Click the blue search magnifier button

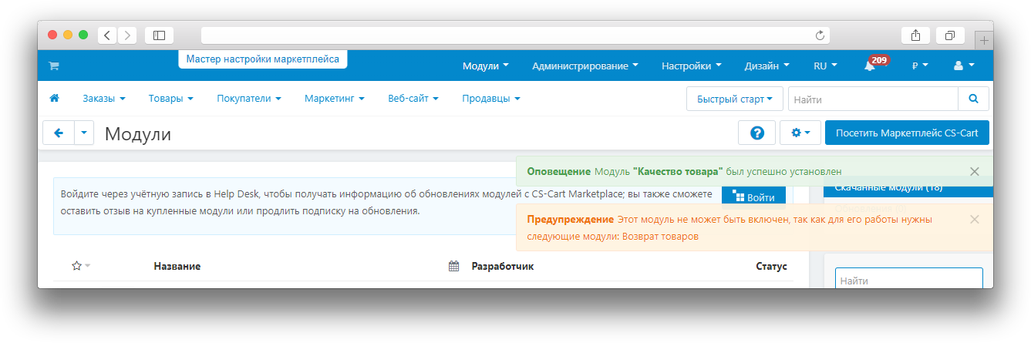(x=973, y=99)
